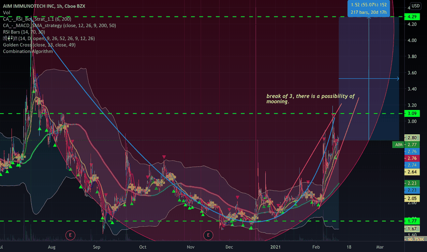Select the indicator label starting with (14, D, open
Screen dimensions: 427x252
(x=49, y=38)
